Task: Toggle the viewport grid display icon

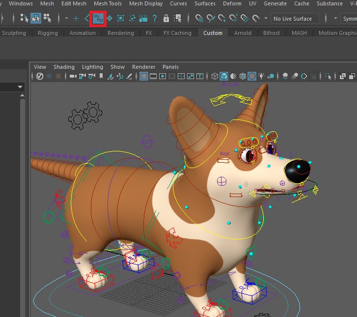Action: coord(144,76)
